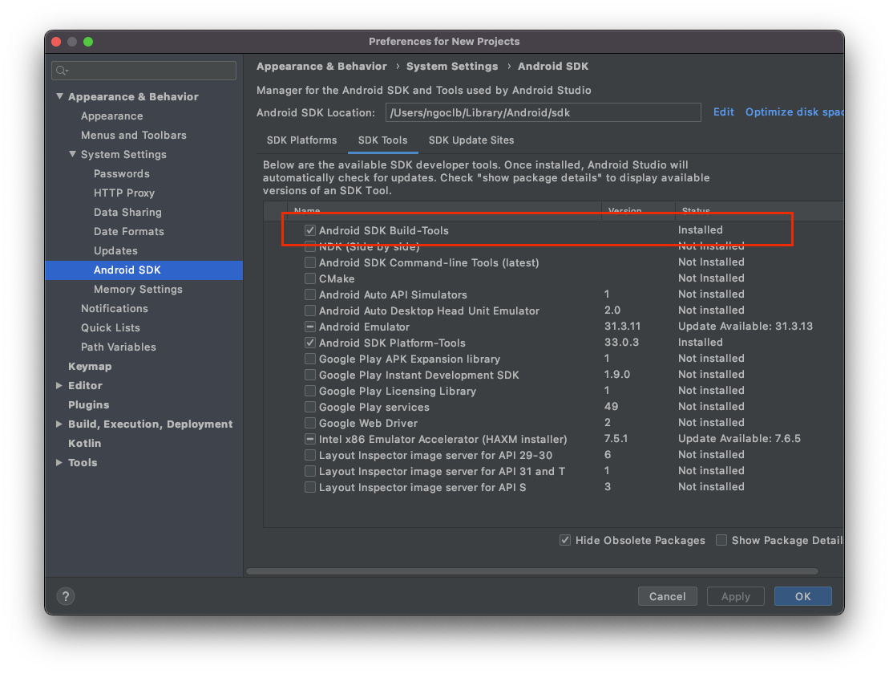Click version 1.9.0 cell
This screenshot has height=674, width=889.
click(x=617, y=375)
